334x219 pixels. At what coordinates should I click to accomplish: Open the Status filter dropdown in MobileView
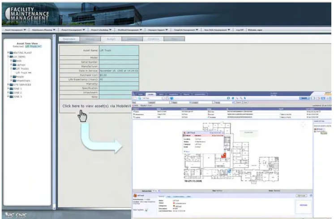190,102
